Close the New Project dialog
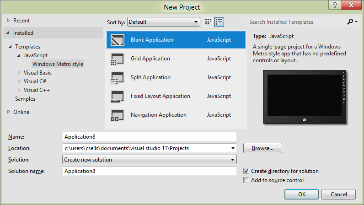The width and height of the screenshot is (364, 205). pyautogui.click(x=351, y=5)
